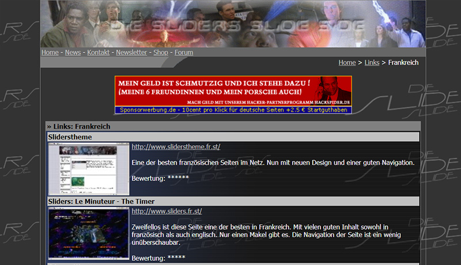Viewport: 461px width, 265px height.
Task: Click the 'Sliderstheme' entry title
Action: 70,137
